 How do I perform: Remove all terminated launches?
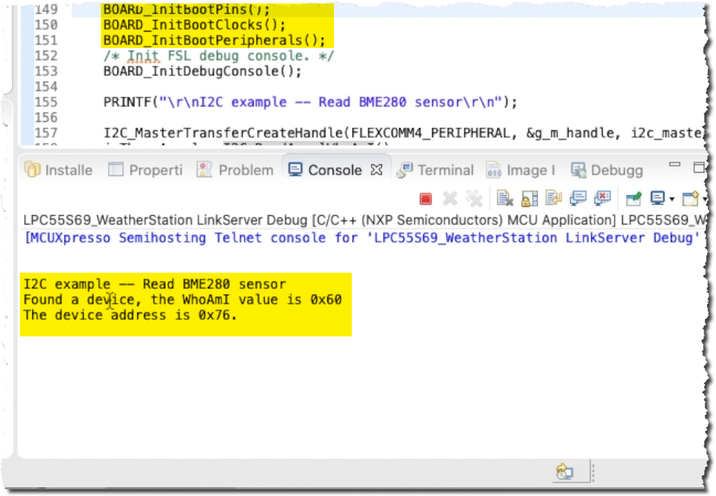473,198
